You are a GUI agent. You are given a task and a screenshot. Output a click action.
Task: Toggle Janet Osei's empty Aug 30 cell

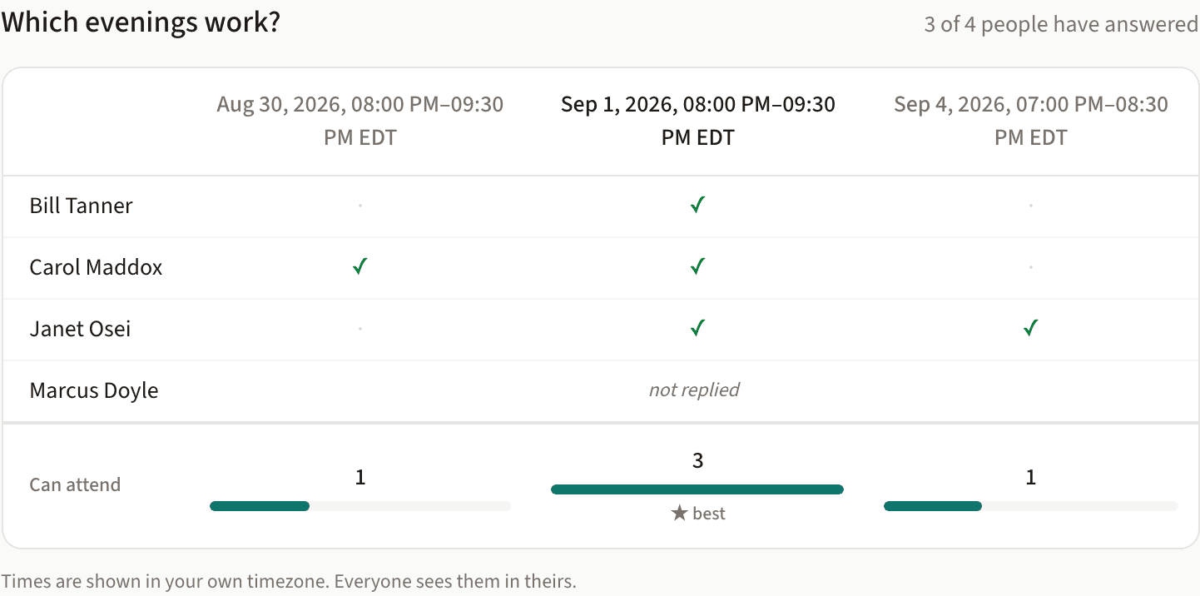click(x=360, y=329)
